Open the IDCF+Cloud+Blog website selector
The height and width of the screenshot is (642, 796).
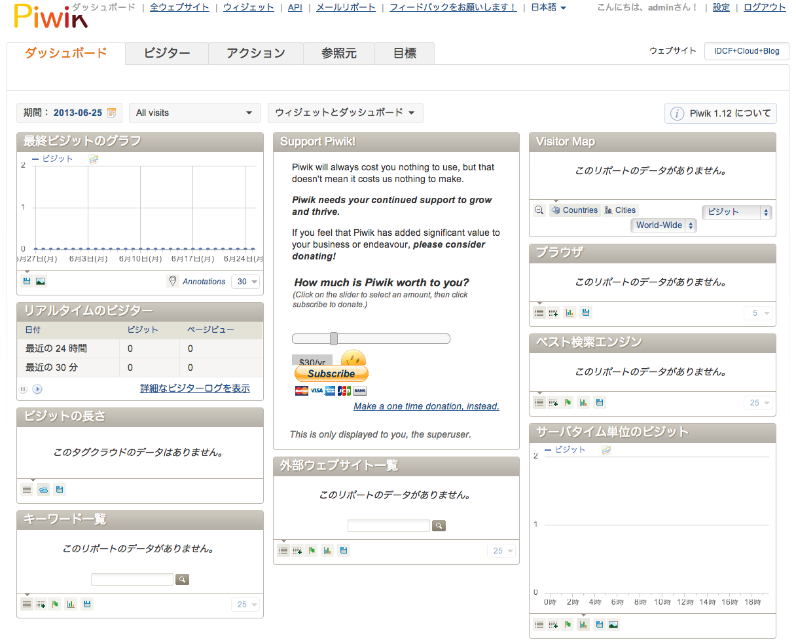[x=747, y=51]
